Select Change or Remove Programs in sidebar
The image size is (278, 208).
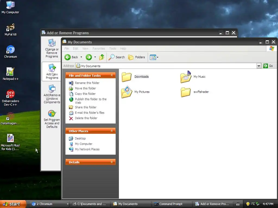coord(52,48)
